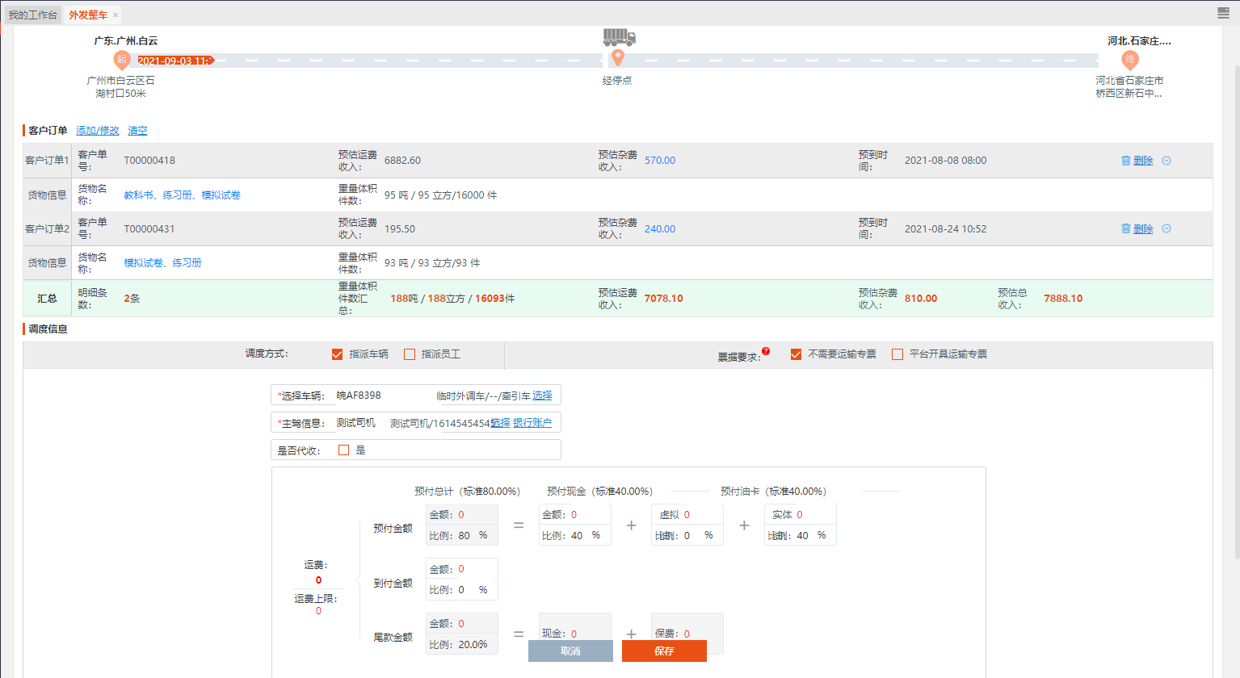Click arrival time 2021-08-24 10:52
The width and height of the screenshot is (1240, 678).
pyautogui.click(x=945, y=228)
